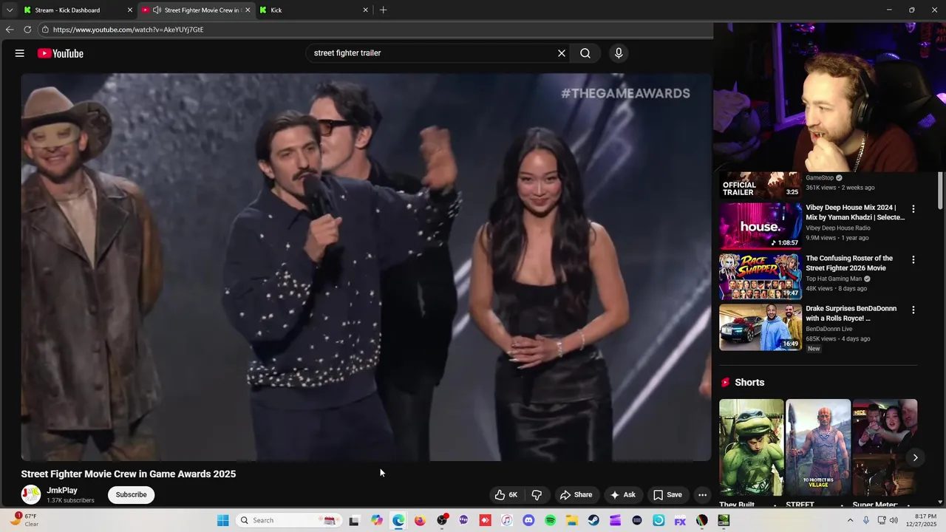The width and height of the screenshot is (946, 532).
Task: Open Microsoft Edge from taskbar
Action: tap(398, 520)
